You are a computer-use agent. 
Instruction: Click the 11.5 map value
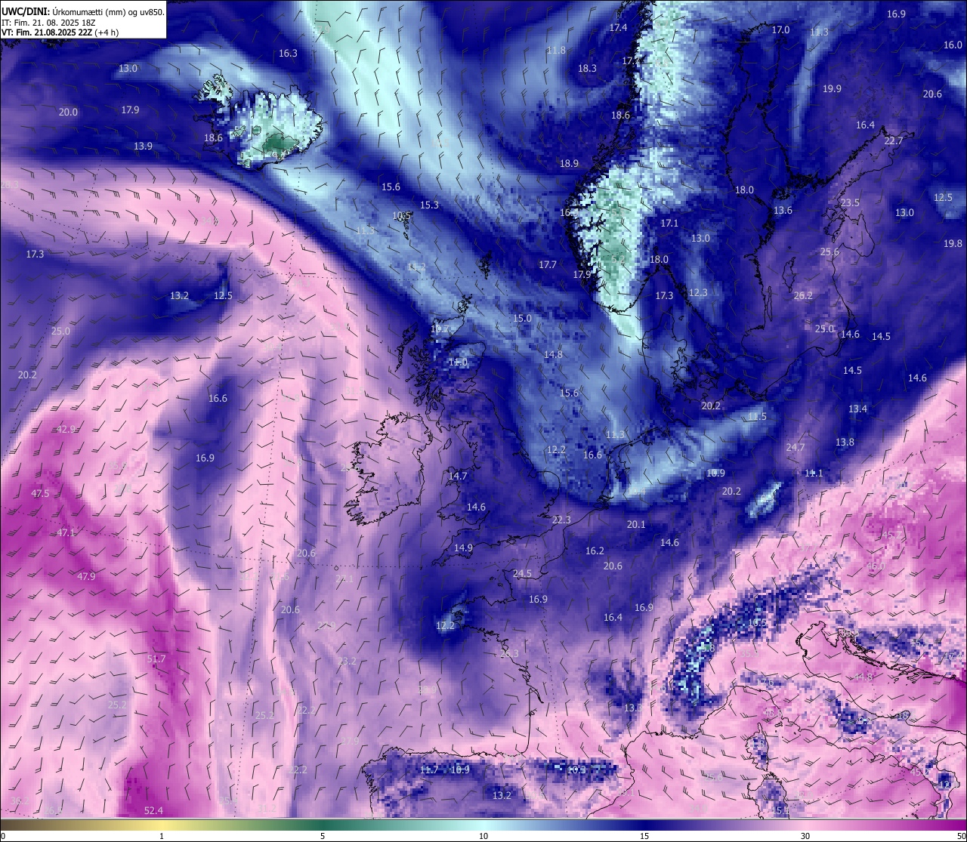coord(757,417)
